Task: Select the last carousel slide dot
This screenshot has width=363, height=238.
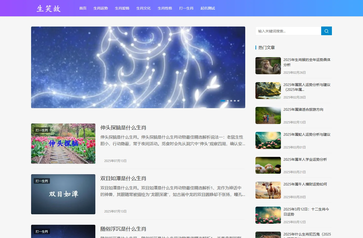Action: coord(238,101)
